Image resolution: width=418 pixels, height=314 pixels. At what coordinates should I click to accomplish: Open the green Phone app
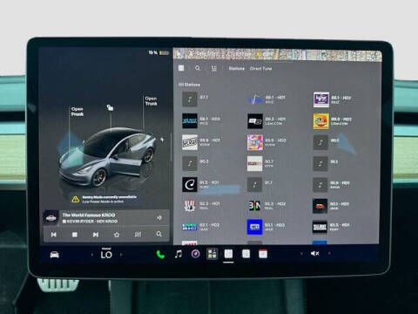[x=160, y=255]
